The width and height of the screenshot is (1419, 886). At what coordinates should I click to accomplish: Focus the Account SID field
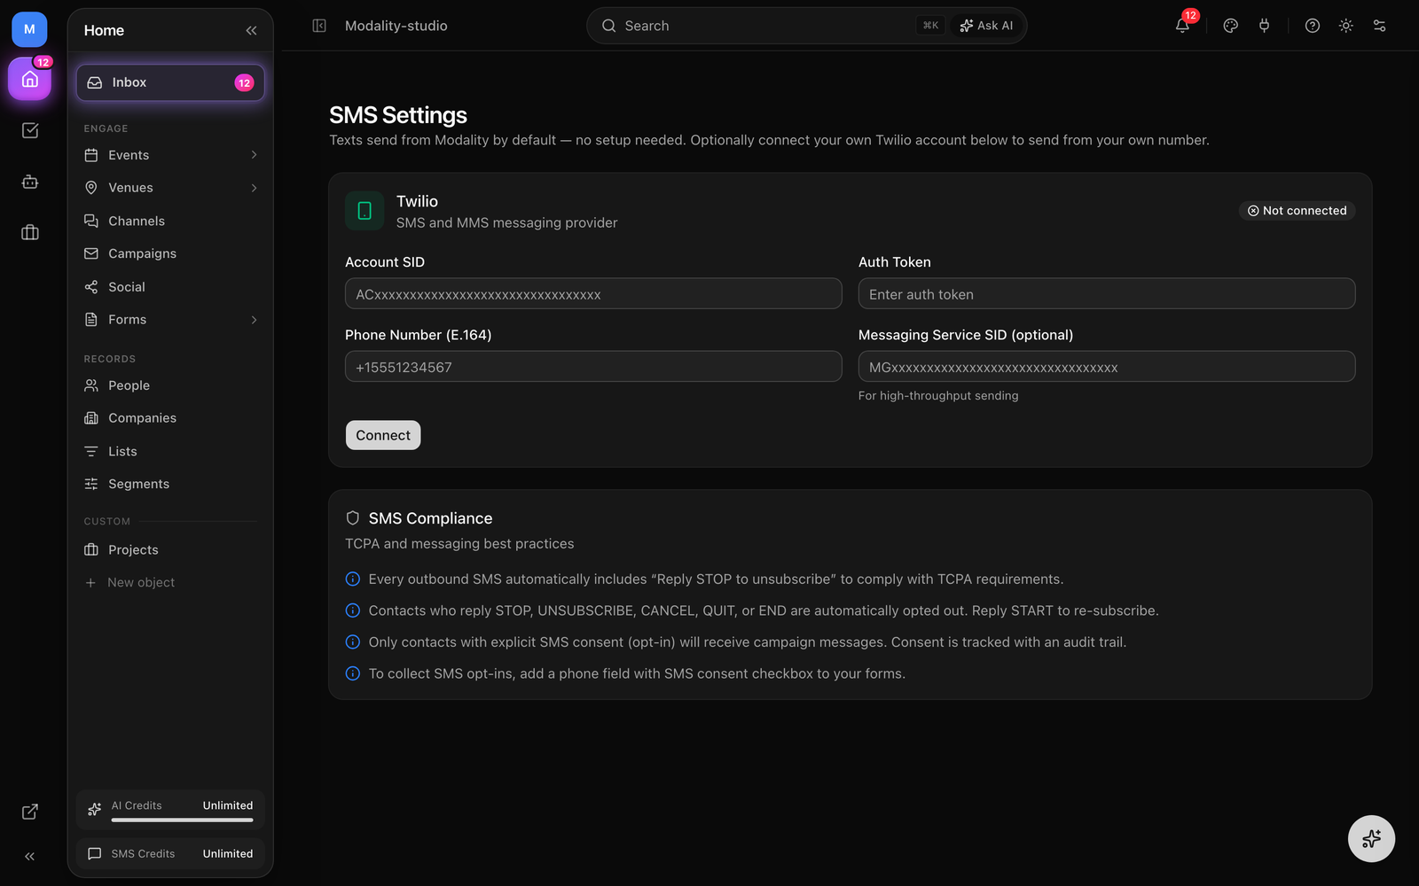593,294
